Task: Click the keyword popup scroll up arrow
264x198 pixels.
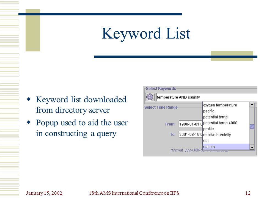Action: [252, 105]
